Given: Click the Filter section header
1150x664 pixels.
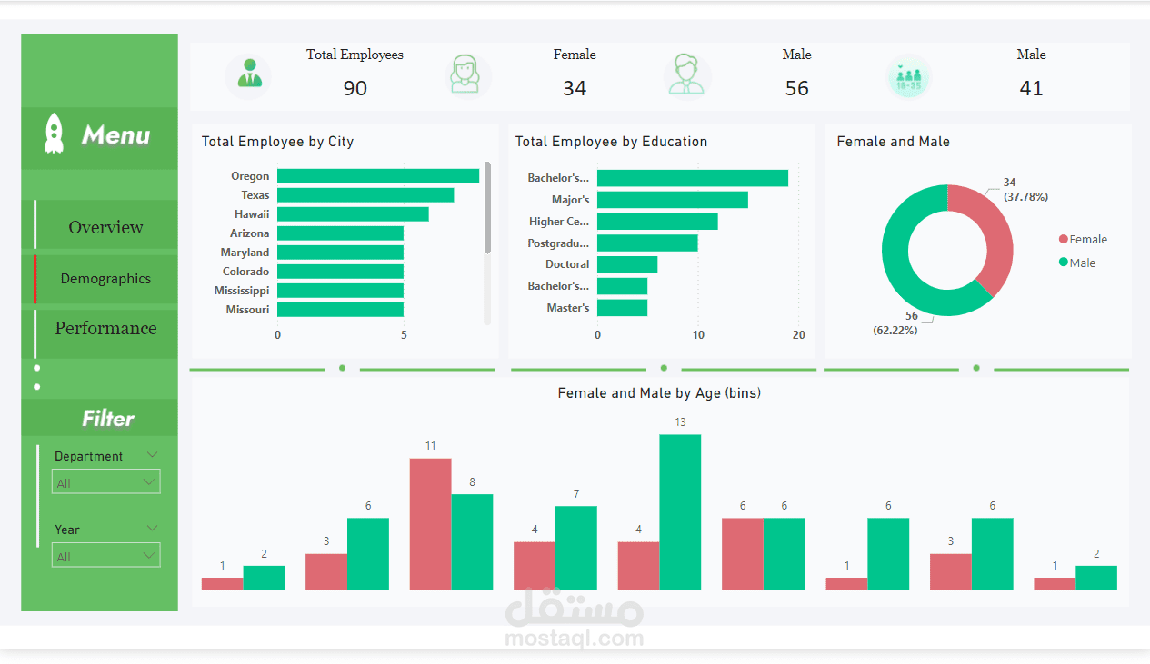Looking at the screenshot, I should 108,419.
